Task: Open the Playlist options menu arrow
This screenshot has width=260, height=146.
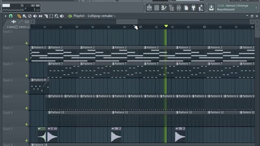Action: point(5,16)
